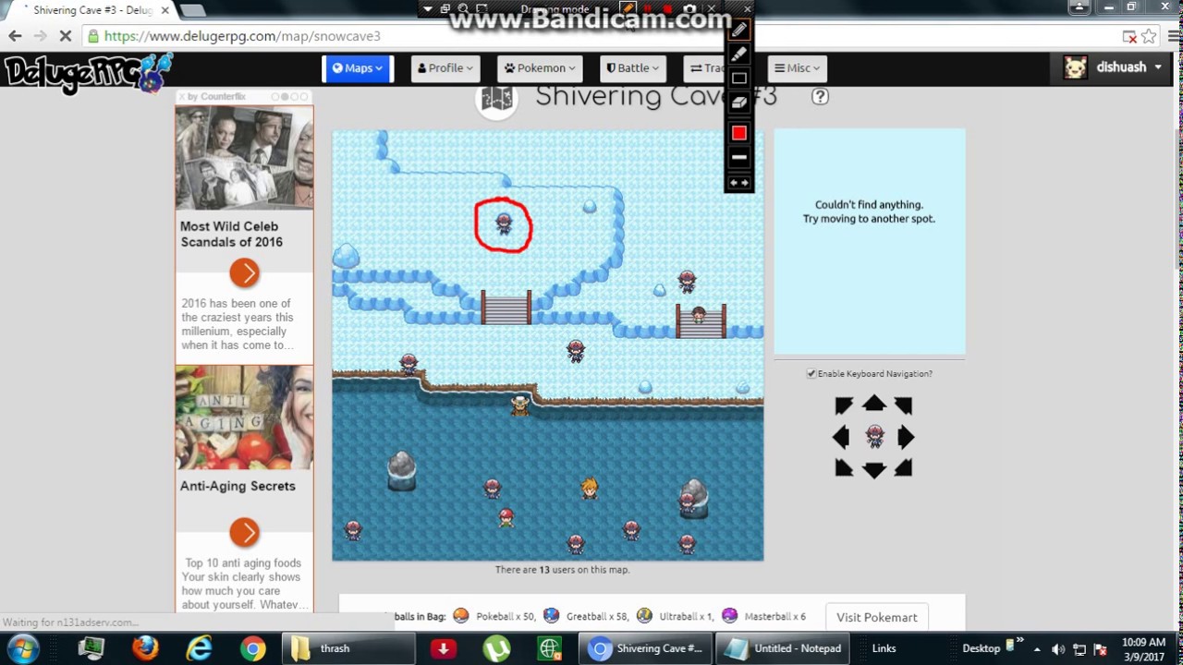Change the Bandicam line thickness
This screenshot has height=665, width=1183.
point(738,158)
